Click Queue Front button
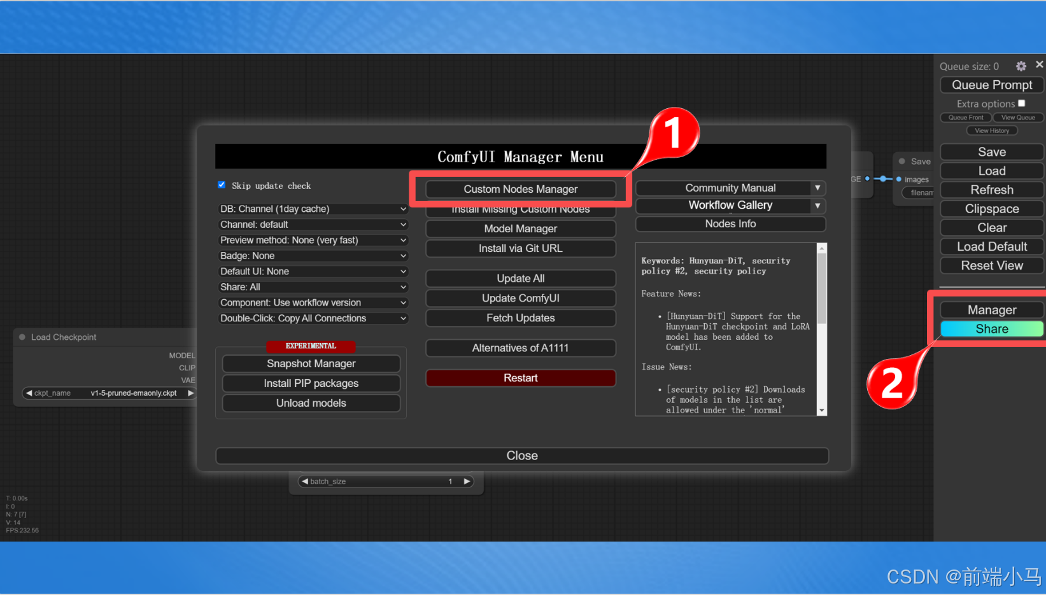The width and height of the screenshot is (1046, 595). click(966, 117)
